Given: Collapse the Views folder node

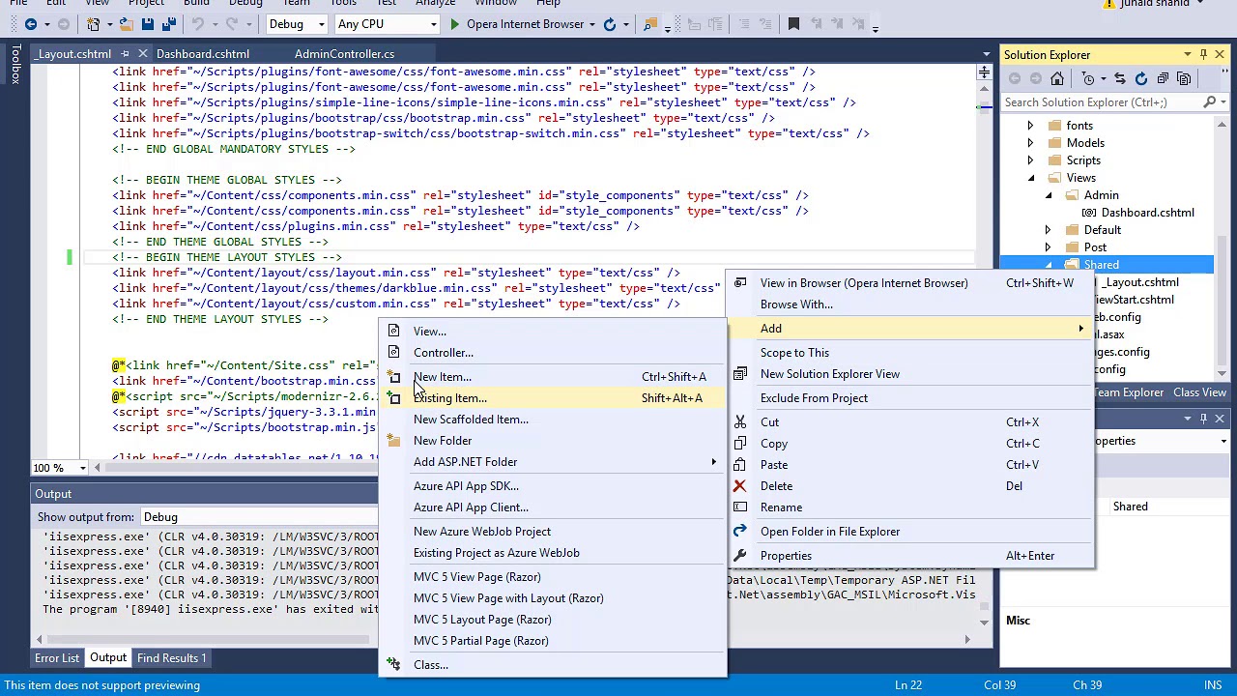Looking at the screenshot, I should [1030, 178].
